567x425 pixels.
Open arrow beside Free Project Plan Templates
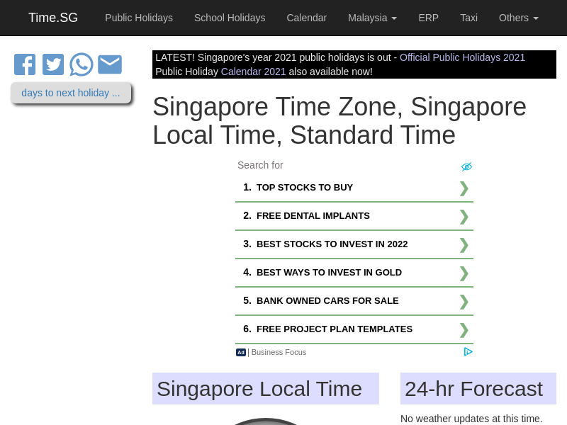[x=464, y=330]
